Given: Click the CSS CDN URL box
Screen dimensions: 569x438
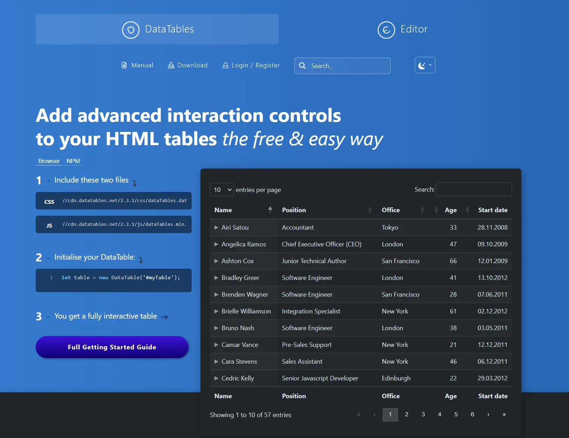Looking at the screenshot, I should click(x=114, y=201).
